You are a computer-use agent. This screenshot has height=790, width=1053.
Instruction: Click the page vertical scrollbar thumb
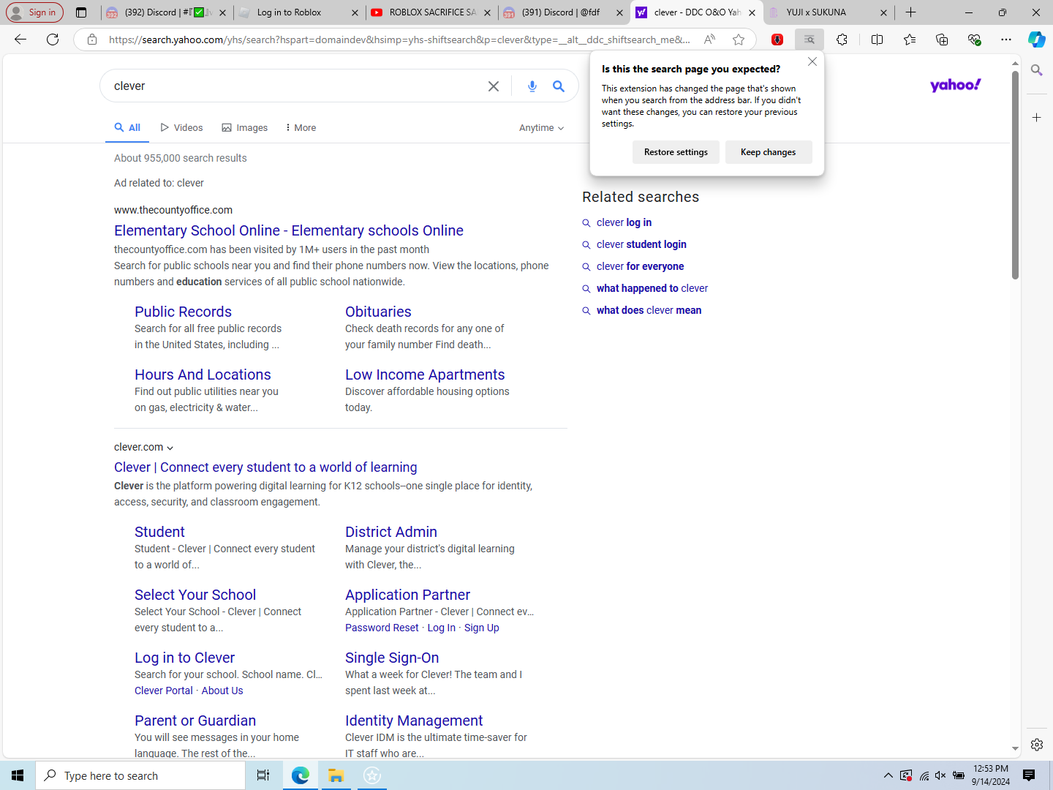tap(1015, 174)
